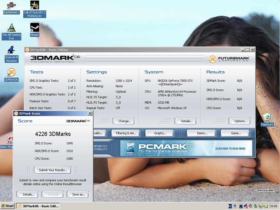Click the 4226 3DMarks score text
This screenshot has height=210, width=280.
[53, 134]
